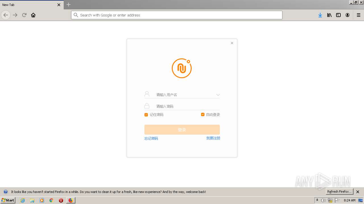Launch Opera from the taskbar
Image resolution: width=364 pixels, height=204 pixels.
[x=61, y=200]
